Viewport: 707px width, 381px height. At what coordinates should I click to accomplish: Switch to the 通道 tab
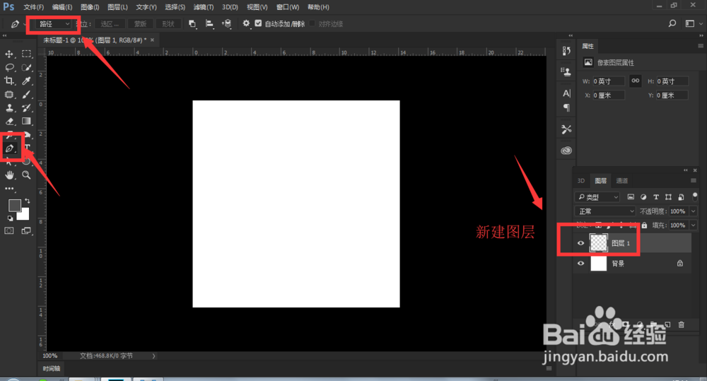(621, 181)
